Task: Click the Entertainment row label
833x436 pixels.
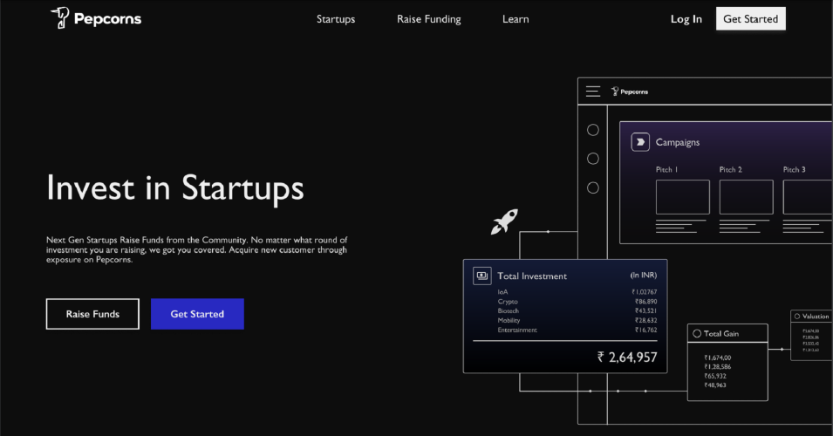Action: coord(517,330)
